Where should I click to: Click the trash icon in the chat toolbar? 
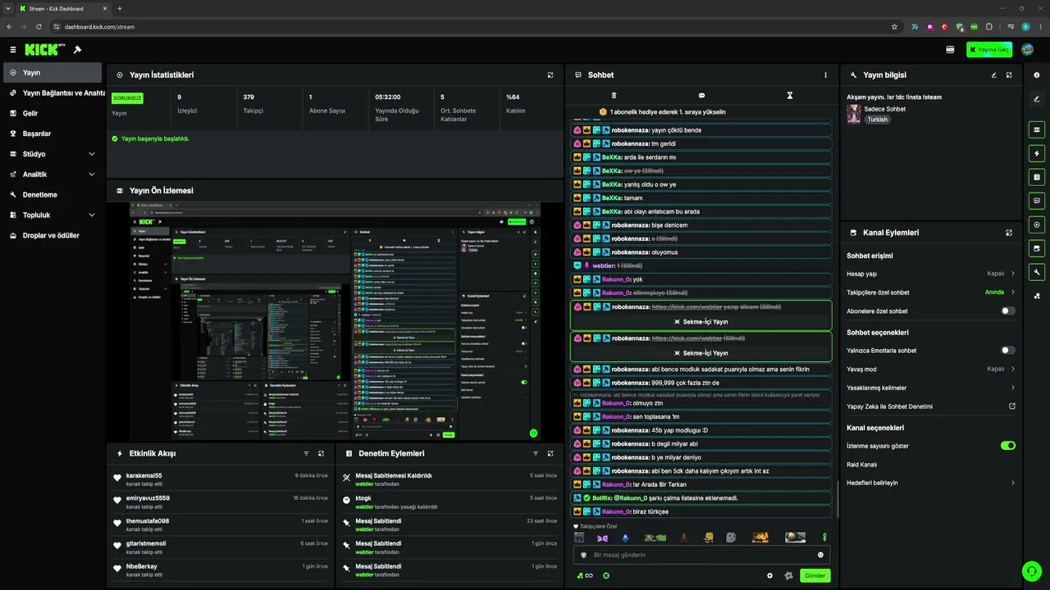pos(614,96)
